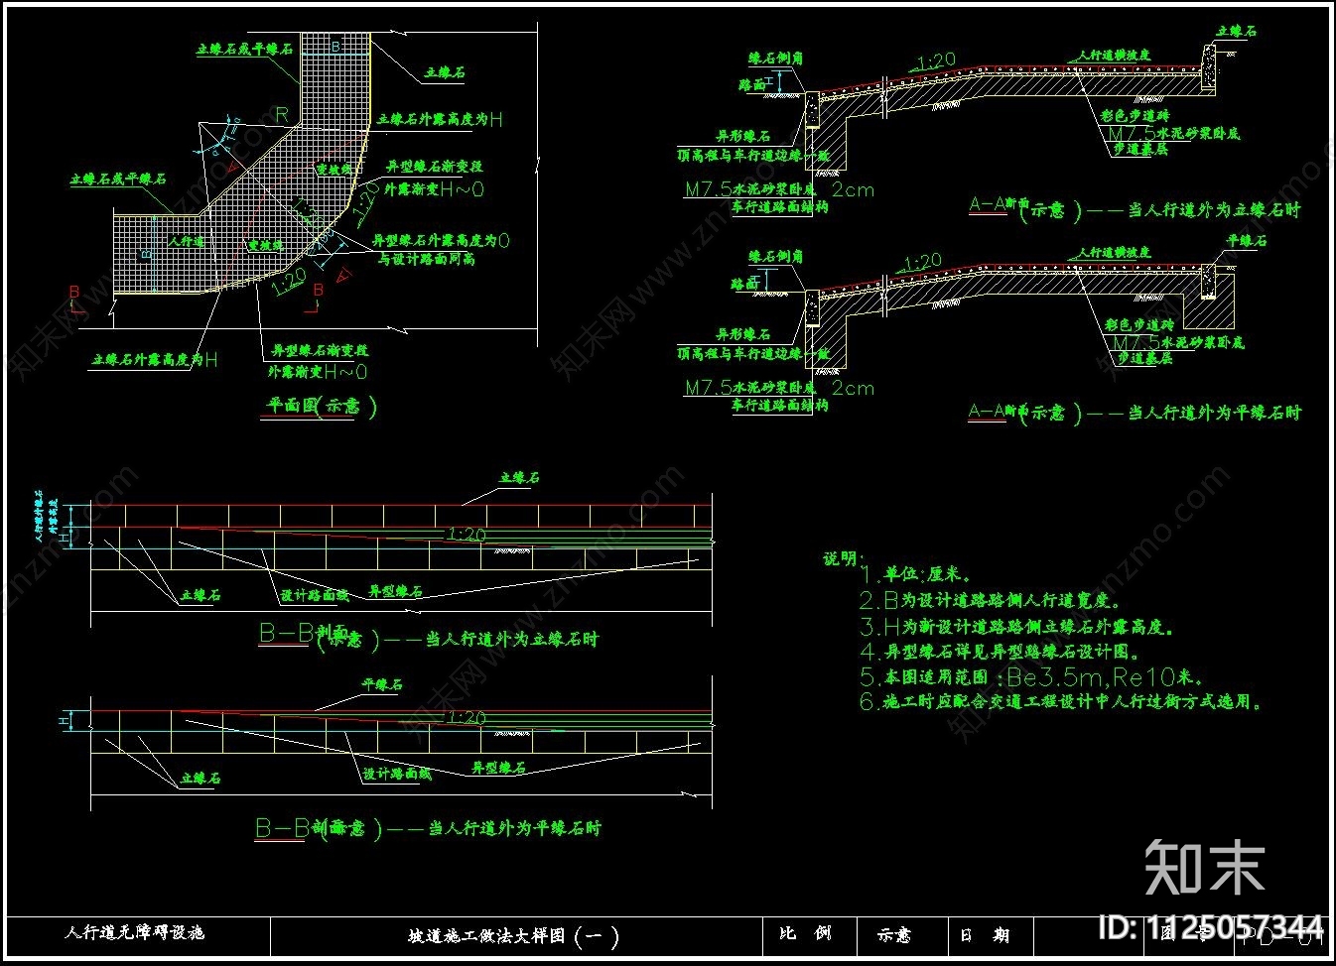Select the '示意' value in the title block
Image resolution: width=1336 pixels, height=966 pixels.
tap(894, 935)
